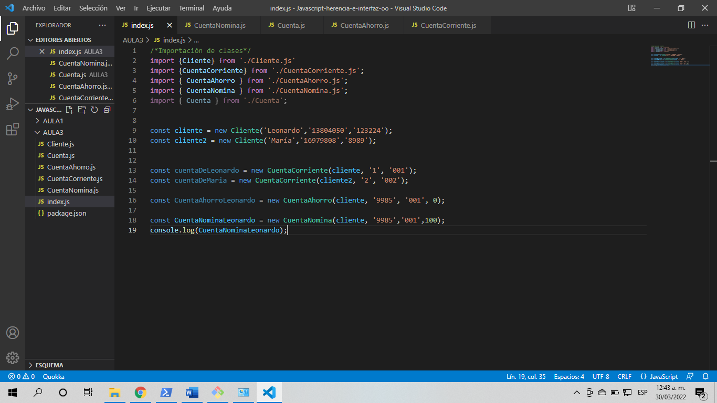The image size is (717, 403).
Task: Open the Windows Action Center notifications
Action: (700, 392)
